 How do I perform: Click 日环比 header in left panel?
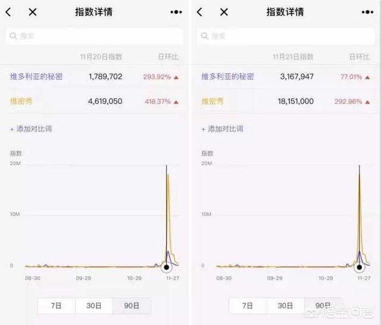click(168, 57)
